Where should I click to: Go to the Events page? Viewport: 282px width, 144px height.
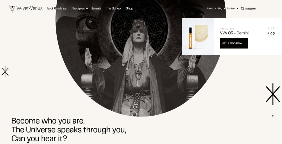(96, 8)
